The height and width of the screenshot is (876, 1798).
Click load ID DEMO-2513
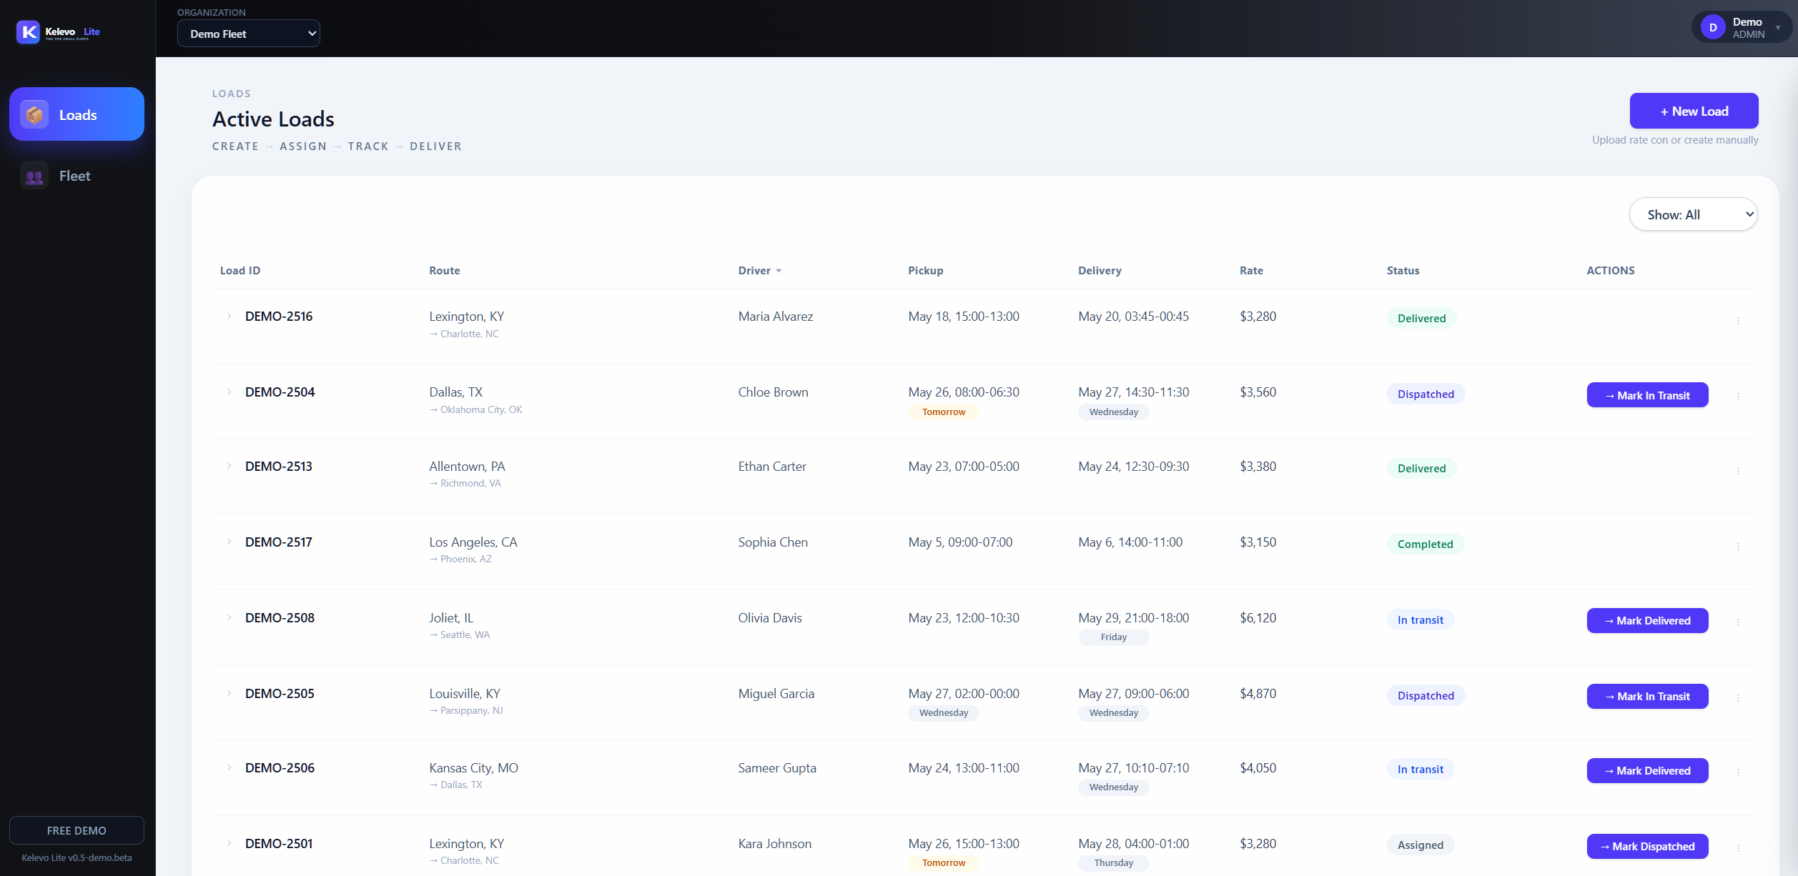(279, 467)
